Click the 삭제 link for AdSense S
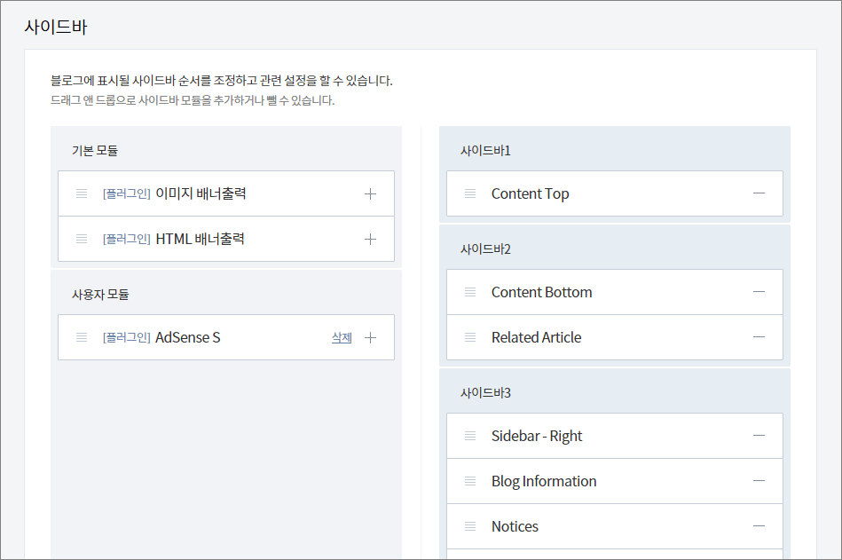Viewport: 842px width, 560px height. pyautogui.click(x=342, y=338)
